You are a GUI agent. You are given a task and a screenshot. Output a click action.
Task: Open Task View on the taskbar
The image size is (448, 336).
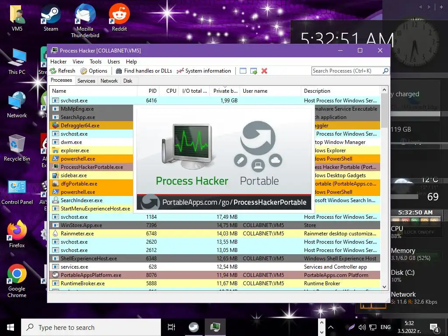click(x=171, y=327)
